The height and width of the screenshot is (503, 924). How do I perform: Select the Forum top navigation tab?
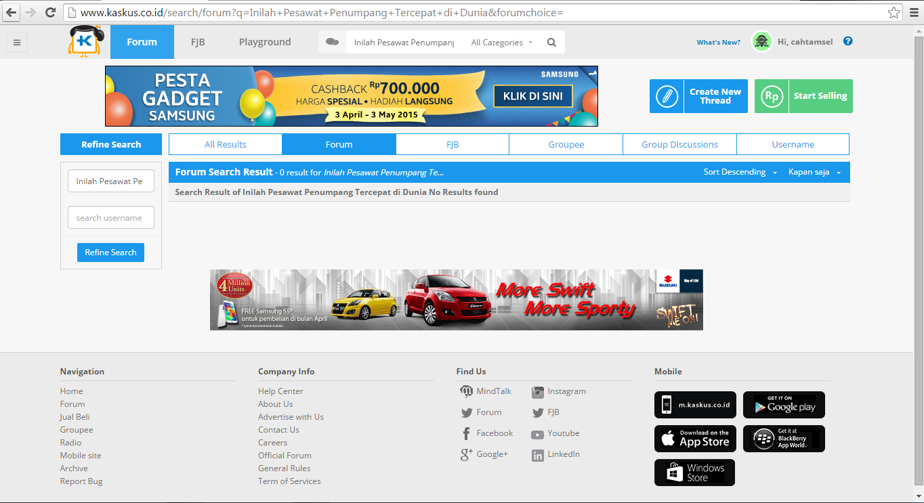142,42
